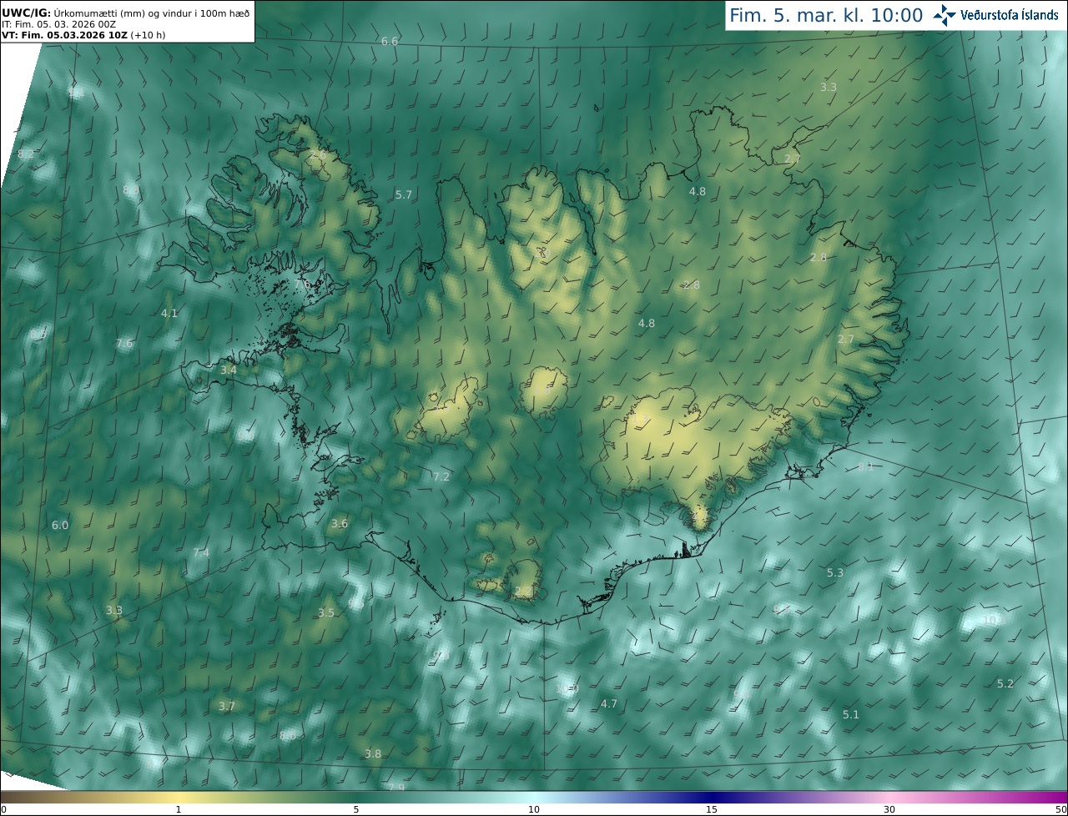Image resolution: width=1068 pixels, height=816 pixels.
Task: Click the 3.5 value label on map
Action: pos(326,612)
